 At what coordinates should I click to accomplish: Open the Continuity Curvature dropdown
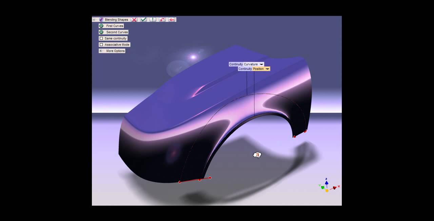click(261, 64)
